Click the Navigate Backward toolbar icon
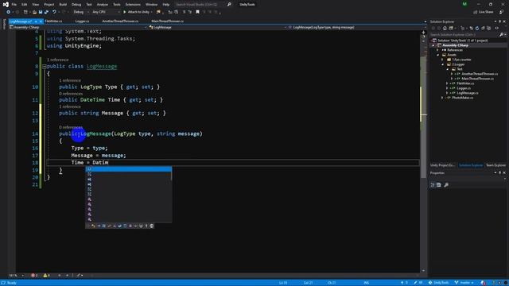This screenshot has height=286, width=509. (8, 12)
